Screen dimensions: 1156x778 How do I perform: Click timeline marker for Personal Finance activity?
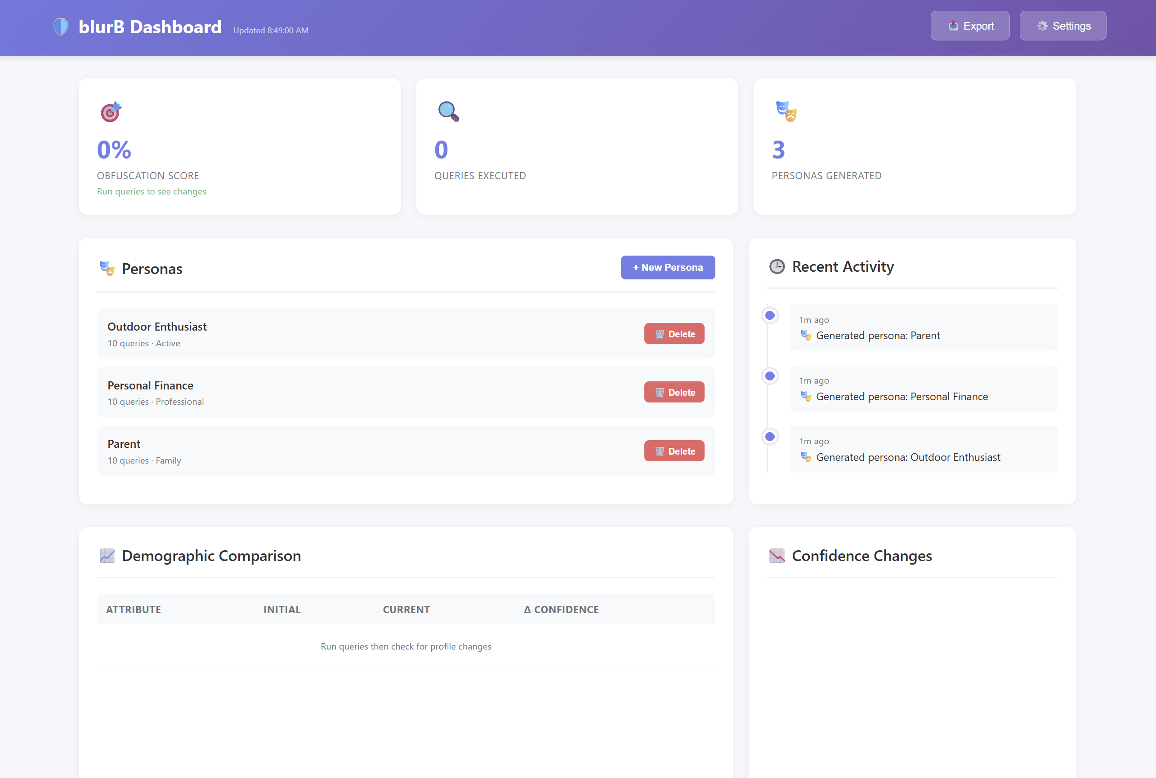point(770,376)
